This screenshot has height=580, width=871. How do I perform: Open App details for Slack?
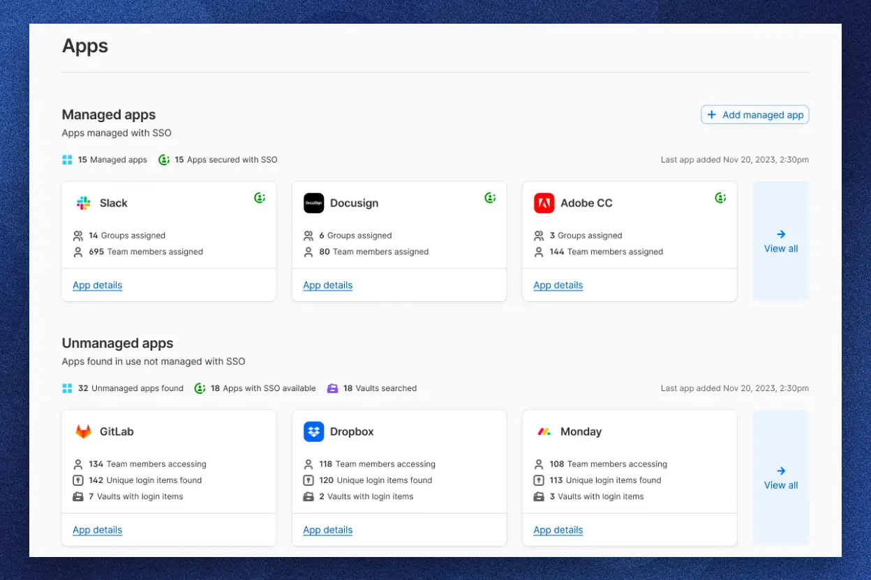coord(97,285)
